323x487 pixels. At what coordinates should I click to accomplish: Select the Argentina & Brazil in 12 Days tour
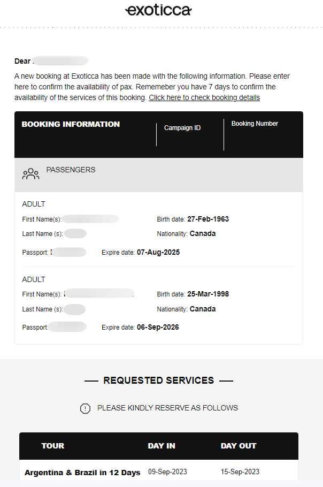pyautogui.click(x=82, y=473)
